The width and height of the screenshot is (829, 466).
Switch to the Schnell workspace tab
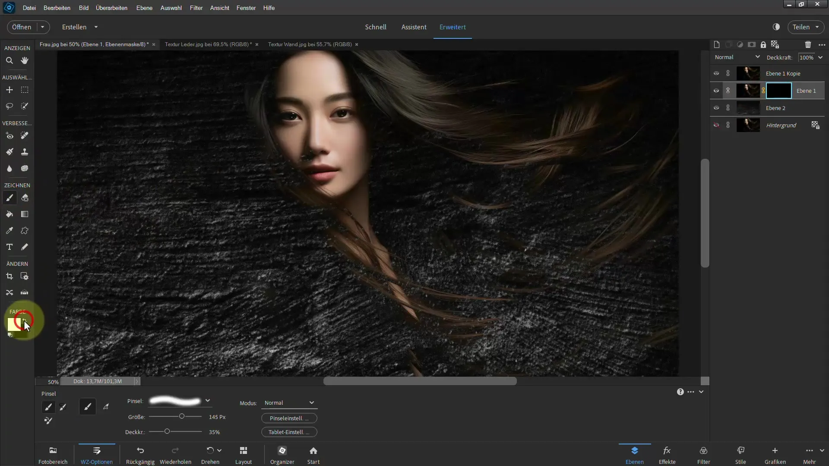point(375,27)
